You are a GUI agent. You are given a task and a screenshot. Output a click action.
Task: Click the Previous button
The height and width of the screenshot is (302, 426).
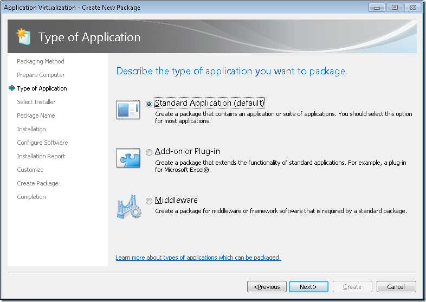point(267,287)
